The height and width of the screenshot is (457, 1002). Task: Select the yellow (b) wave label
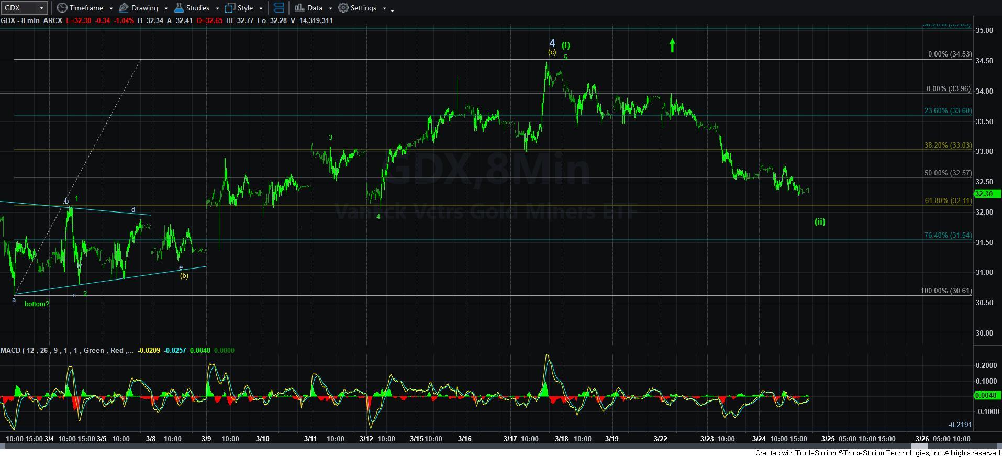pyautogui.click(x=184, y=275)
